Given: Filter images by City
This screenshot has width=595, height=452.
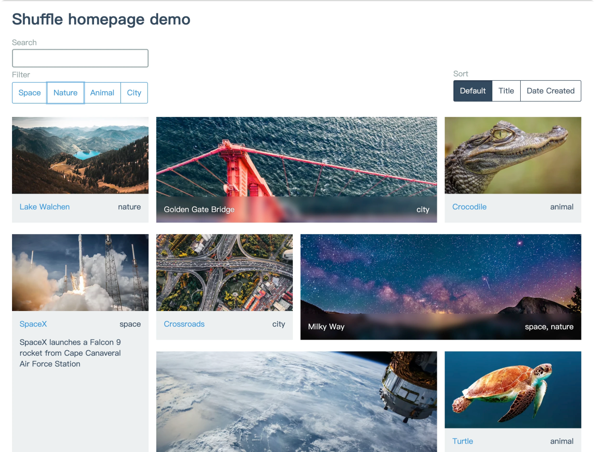Looking at the screenshot, I should (134, 93).
